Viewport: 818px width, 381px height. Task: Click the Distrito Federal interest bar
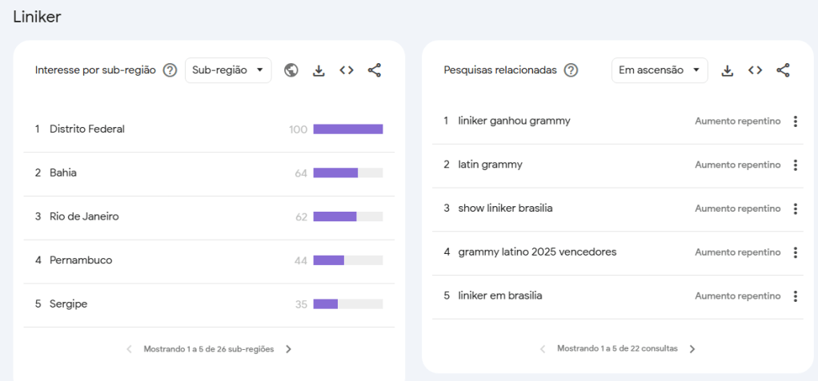(x=348, y=129)
